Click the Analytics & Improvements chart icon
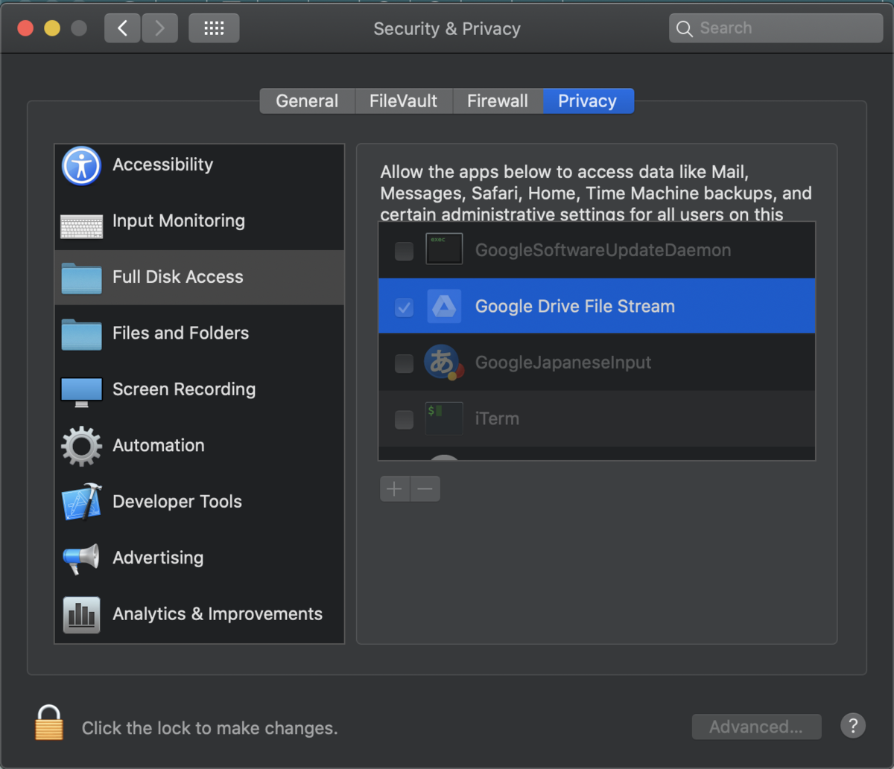This screenshot has width=894, height=769. [x=81, y=614]
